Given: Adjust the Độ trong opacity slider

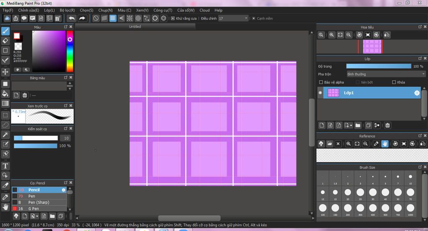Looking at the screenshot, I should 379,66.
